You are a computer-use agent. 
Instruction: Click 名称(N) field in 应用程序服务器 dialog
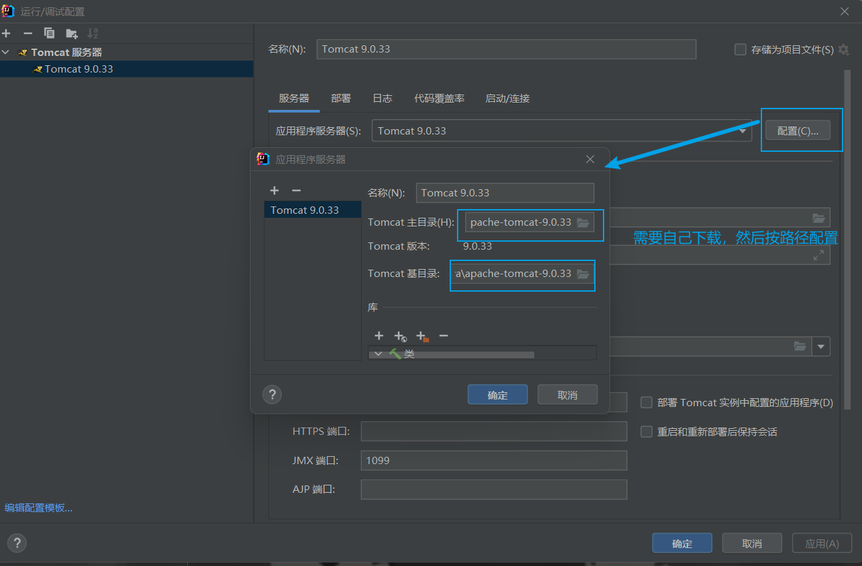point(505,193)
